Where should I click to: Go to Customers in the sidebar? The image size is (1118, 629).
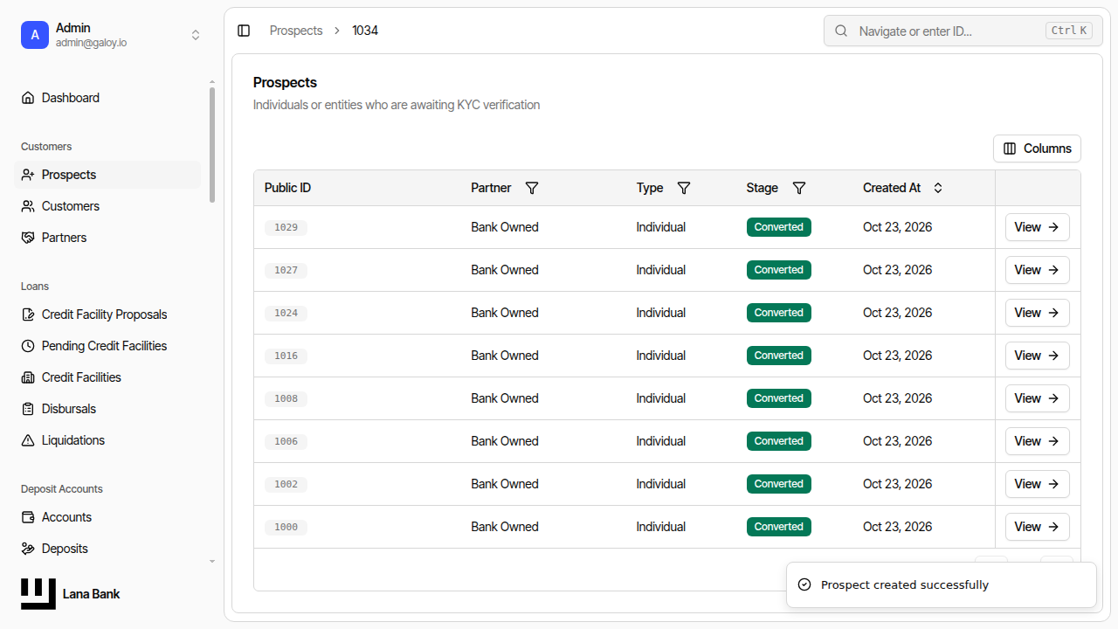tap(107, 206)
